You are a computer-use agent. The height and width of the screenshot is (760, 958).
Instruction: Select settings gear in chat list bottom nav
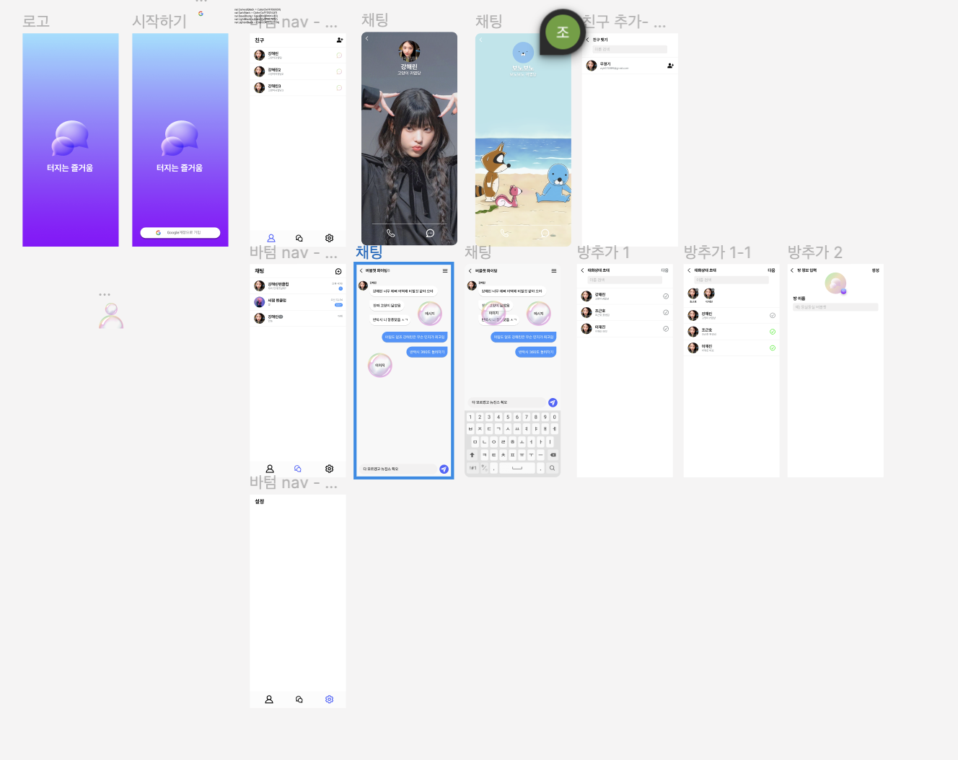pyautogui.click(x=329, y=469)
